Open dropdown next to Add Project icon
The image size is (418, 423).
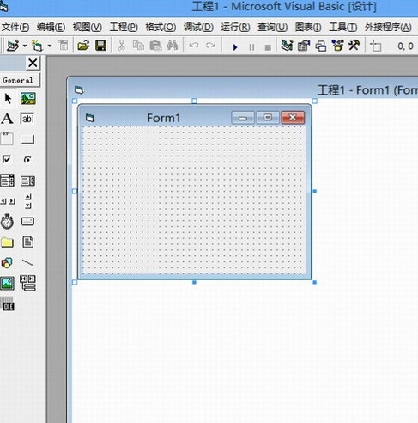25,46
